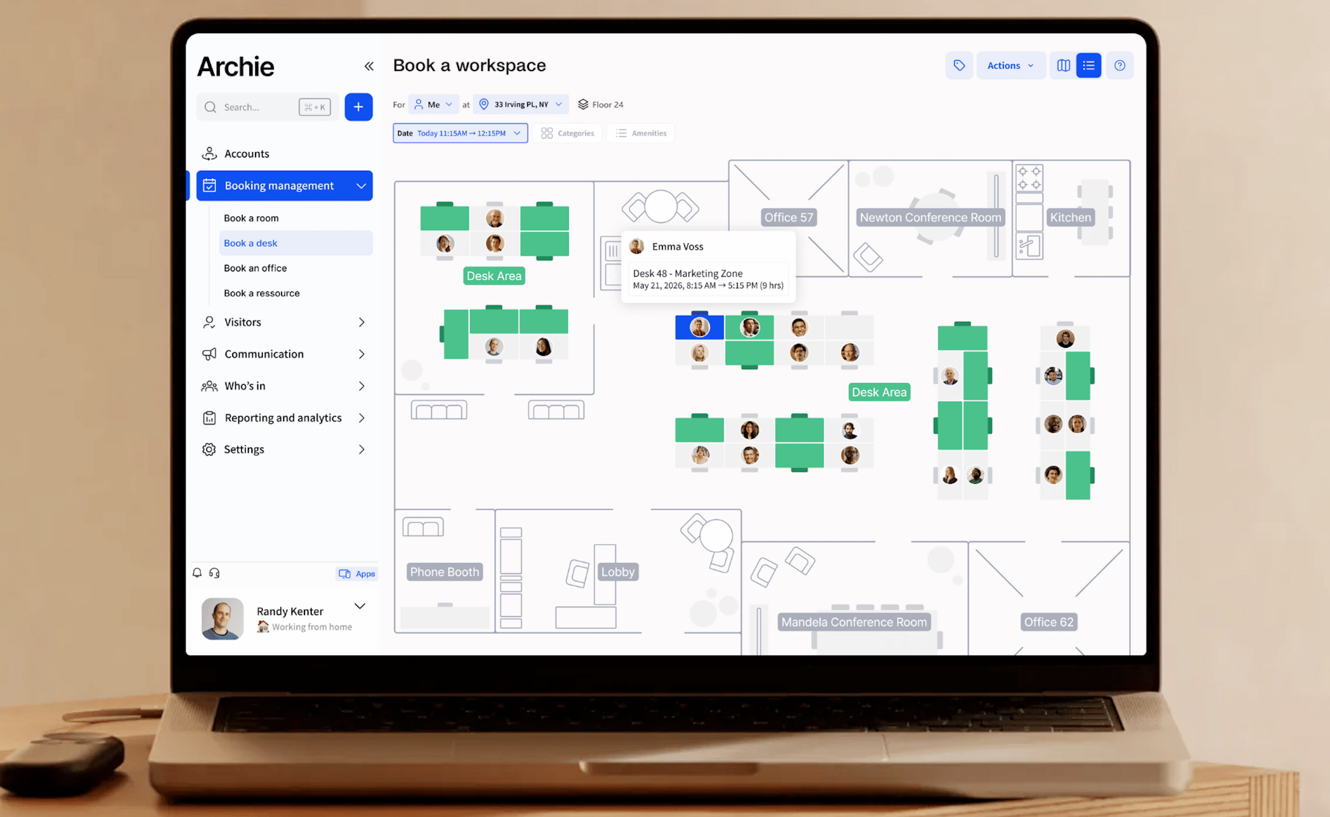This screenshot has height=817, width=1330.
Task: Open the Date range picker
Action: point(460,133)
